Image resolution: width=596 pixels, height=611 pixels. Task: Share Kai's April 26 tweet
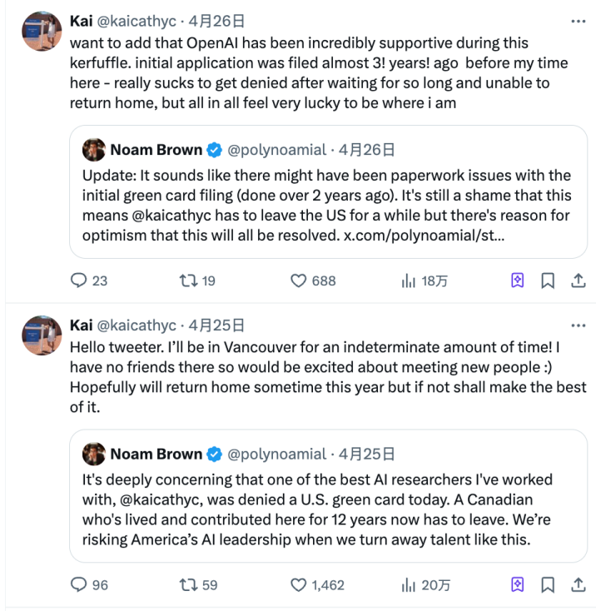578,281
